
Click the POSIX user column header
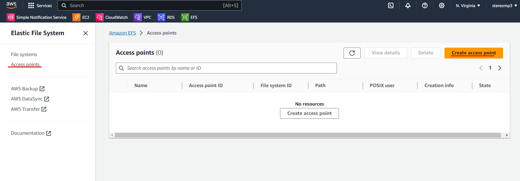pos(382,85)
